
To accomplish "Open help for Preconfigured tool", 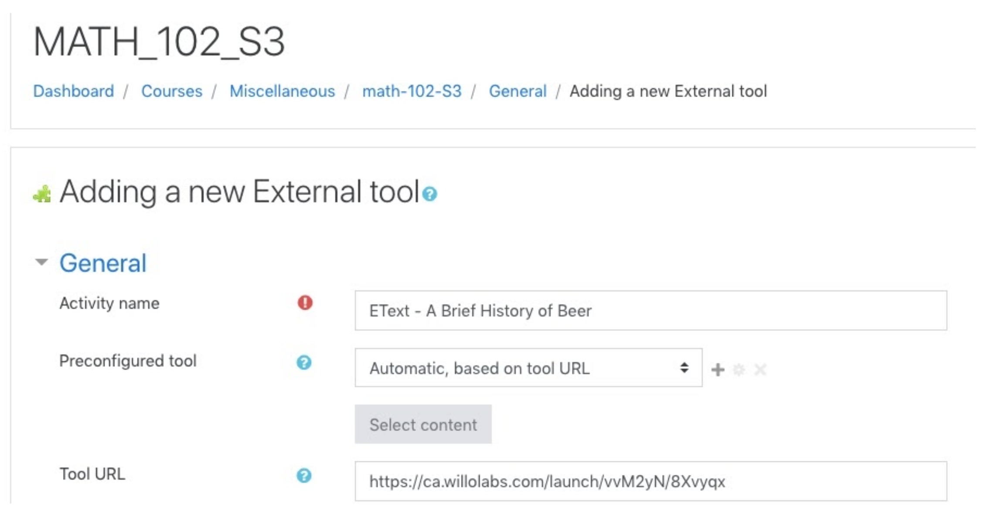I will (304, 362).
